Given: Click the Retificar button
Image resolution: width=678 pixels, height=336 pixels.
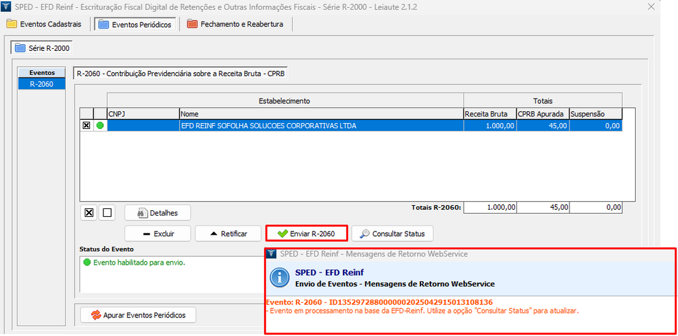Looking at the screenshot, I should [228, 233].
